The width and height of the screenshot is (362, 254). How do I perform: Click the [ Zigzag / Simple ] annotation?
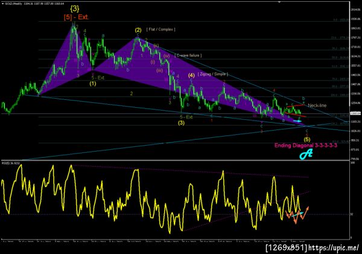213,74
